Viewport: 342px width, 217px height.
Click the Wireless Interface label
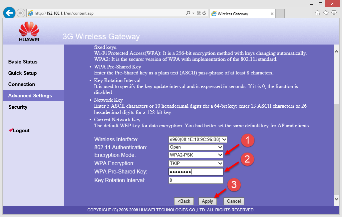click(x=116, y=140)
